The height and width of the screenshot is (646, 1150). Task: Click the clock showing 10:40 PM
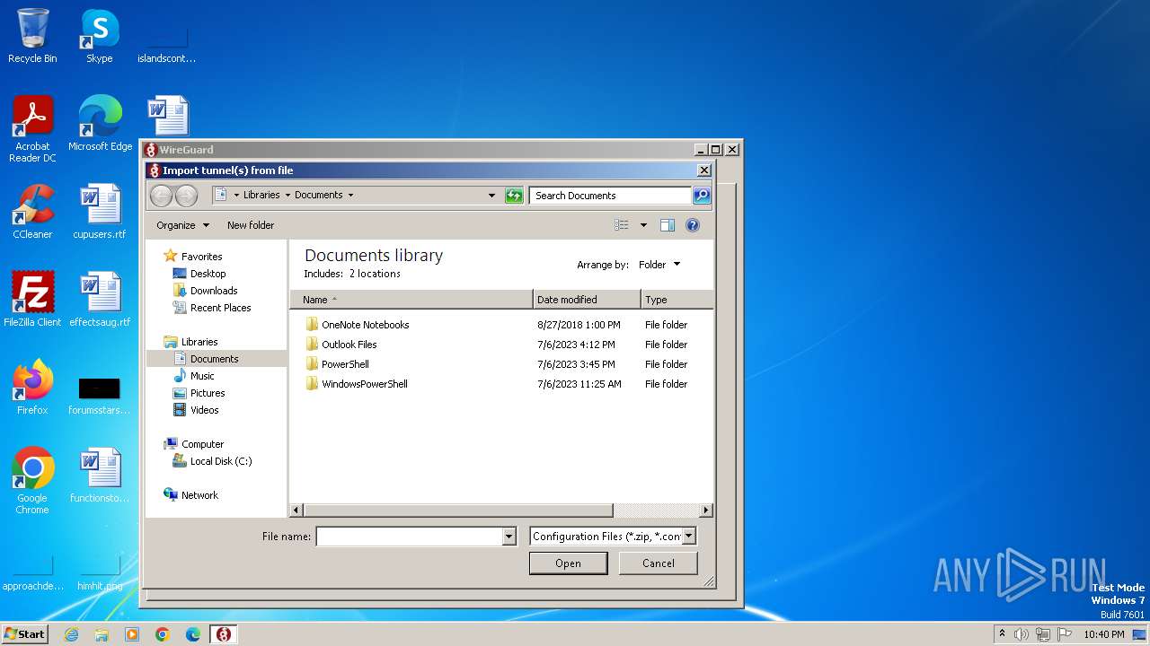1103,634
